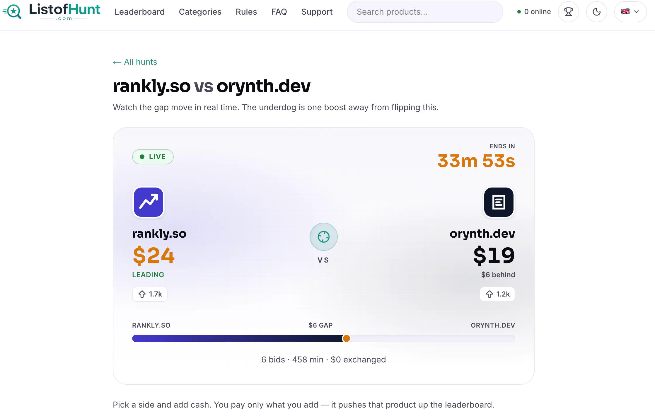655x419 pixels.
Task: Click the $24 rankly.so amount
Action: (154, 256)
